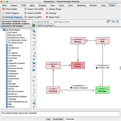Image resolution: width=121 pixels, height=121 pixels.
Task: Click the Export to gUFO icon
Action: click(x=25, y=17)
